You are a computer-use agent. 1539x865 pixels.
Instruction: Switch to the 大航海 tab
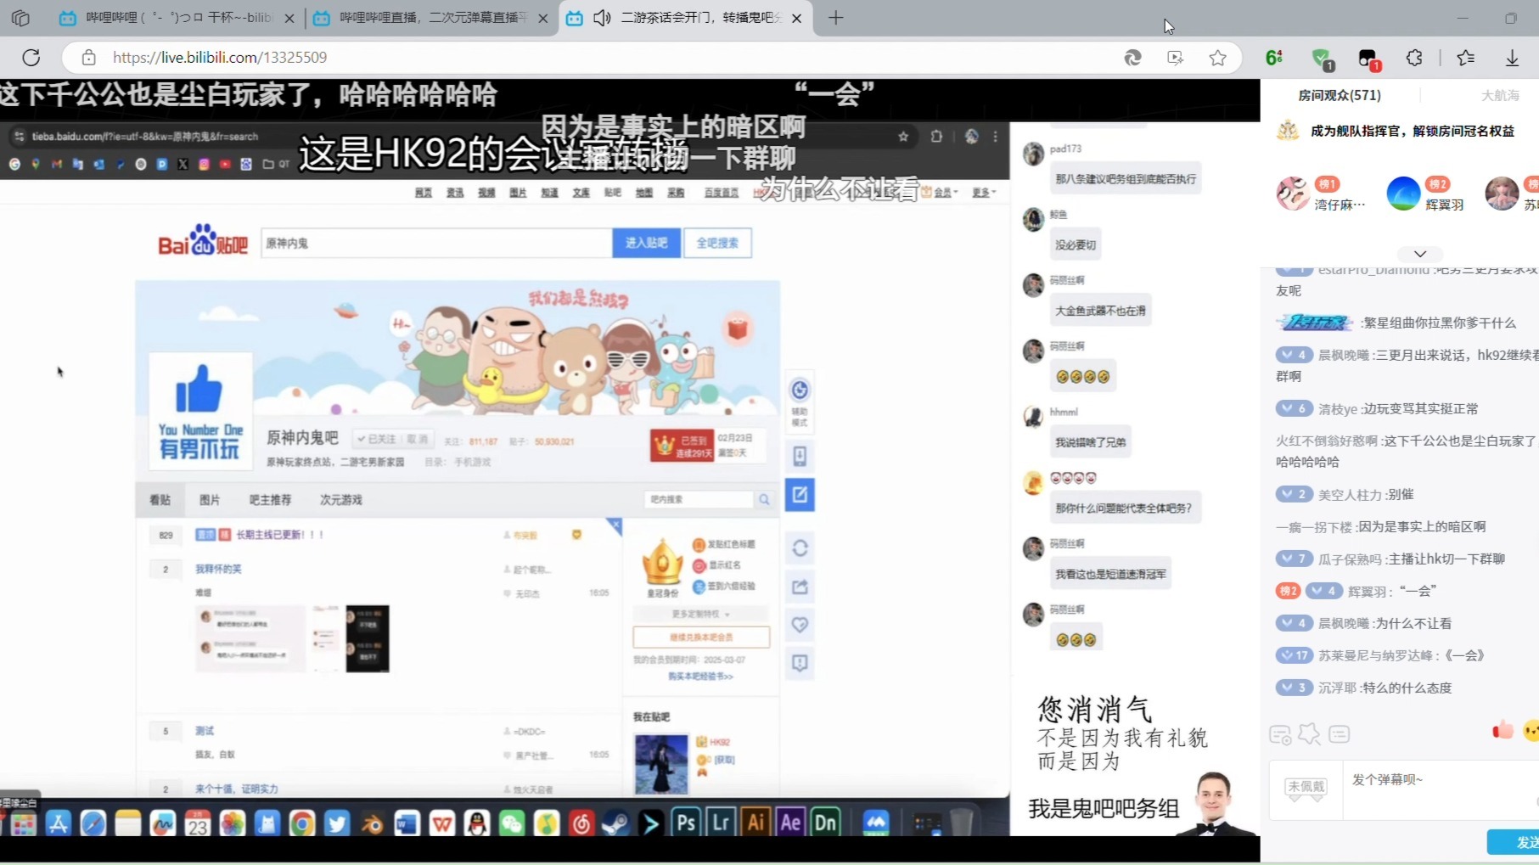click(1500, 95)
